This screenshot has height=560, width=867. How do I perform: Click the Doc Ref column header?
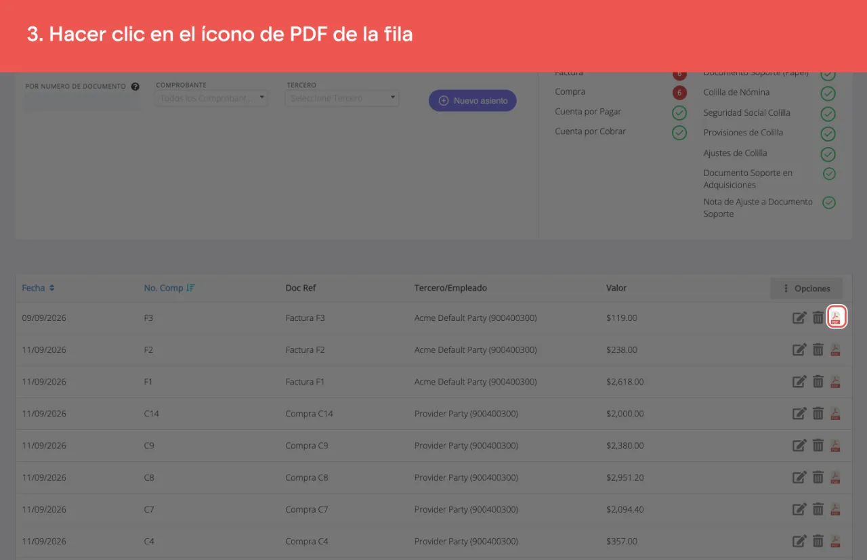coord(301,288)
